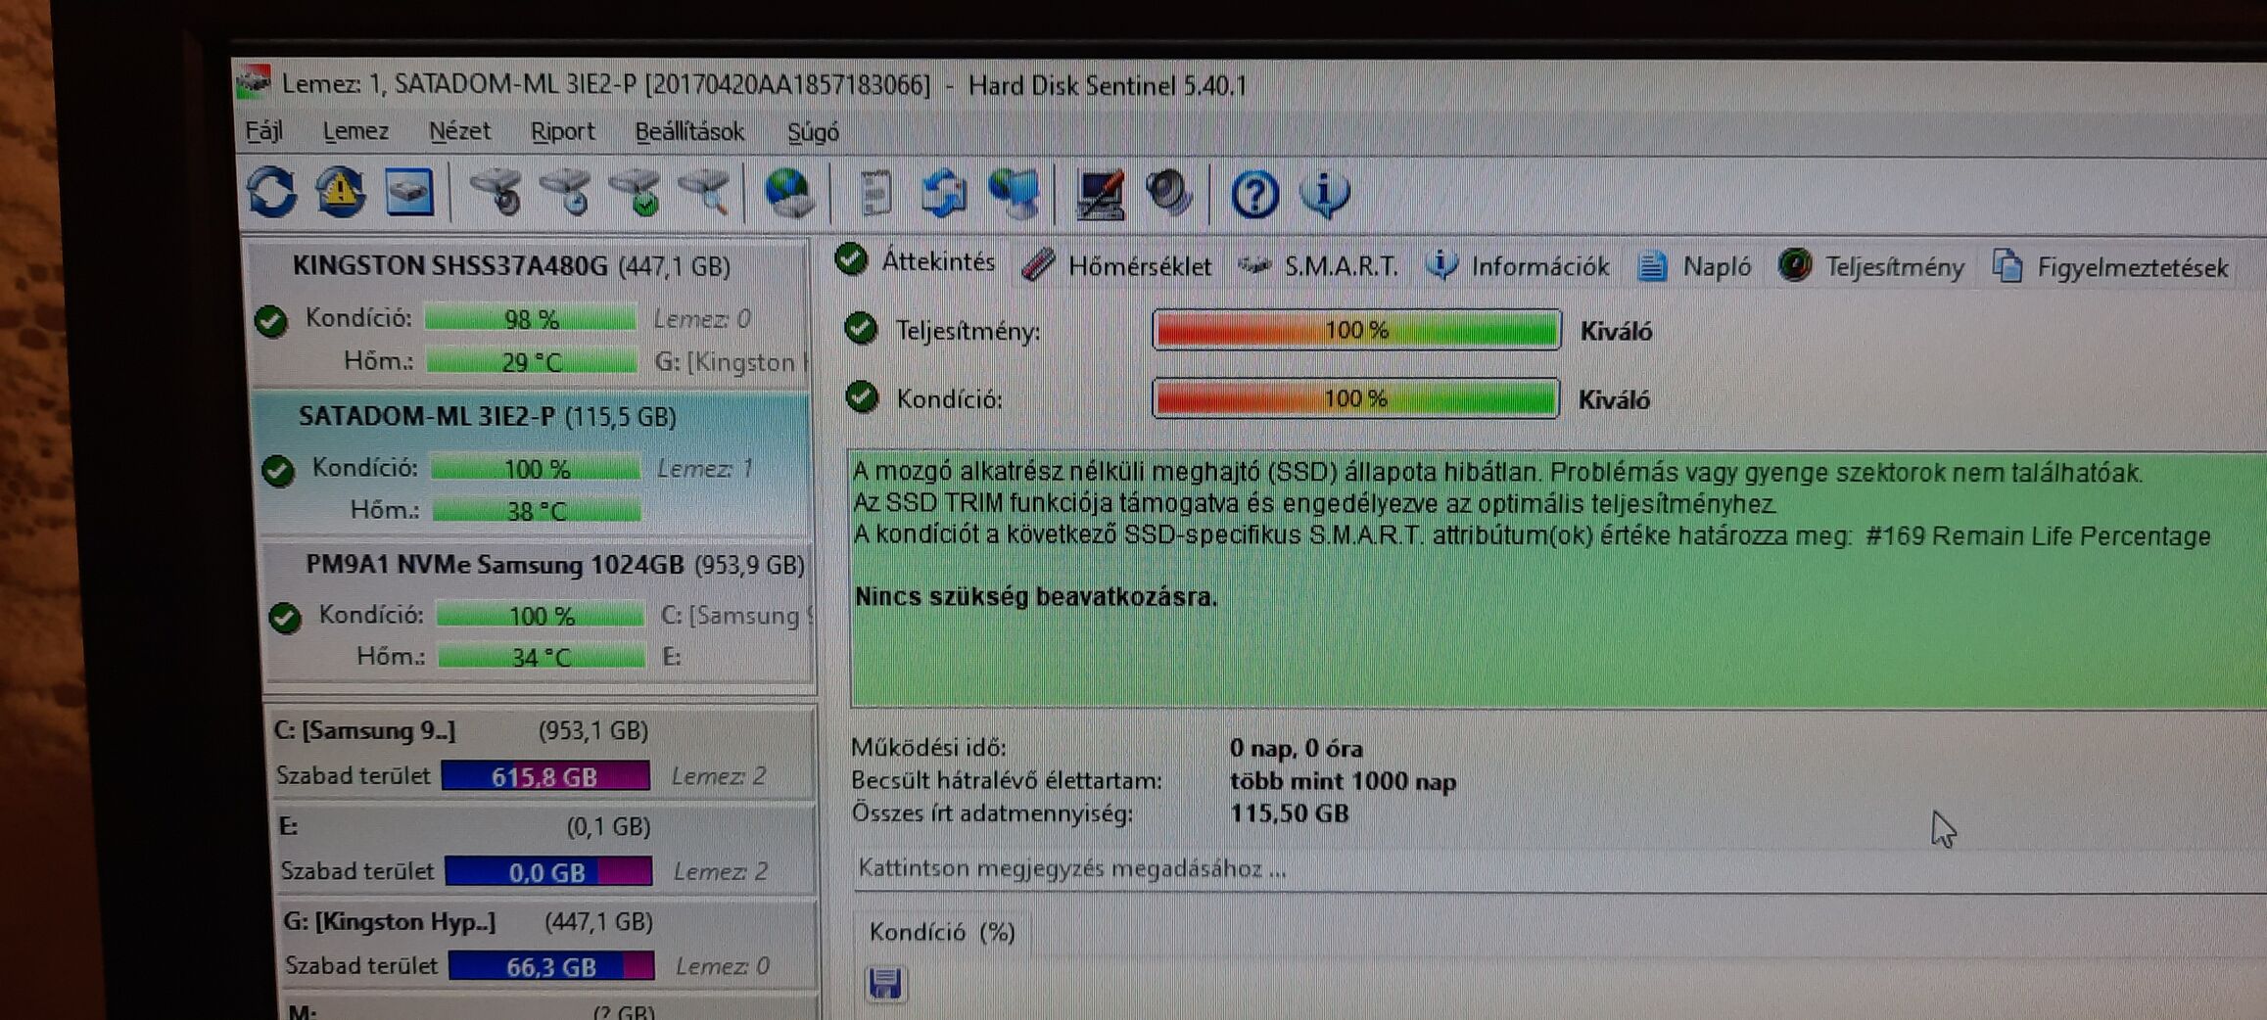Click the save icon below Kondíció (%)
Image resolution: width=2267 pixels, height=1020 pixels.
pyautogui.click(x=885, y=982)
